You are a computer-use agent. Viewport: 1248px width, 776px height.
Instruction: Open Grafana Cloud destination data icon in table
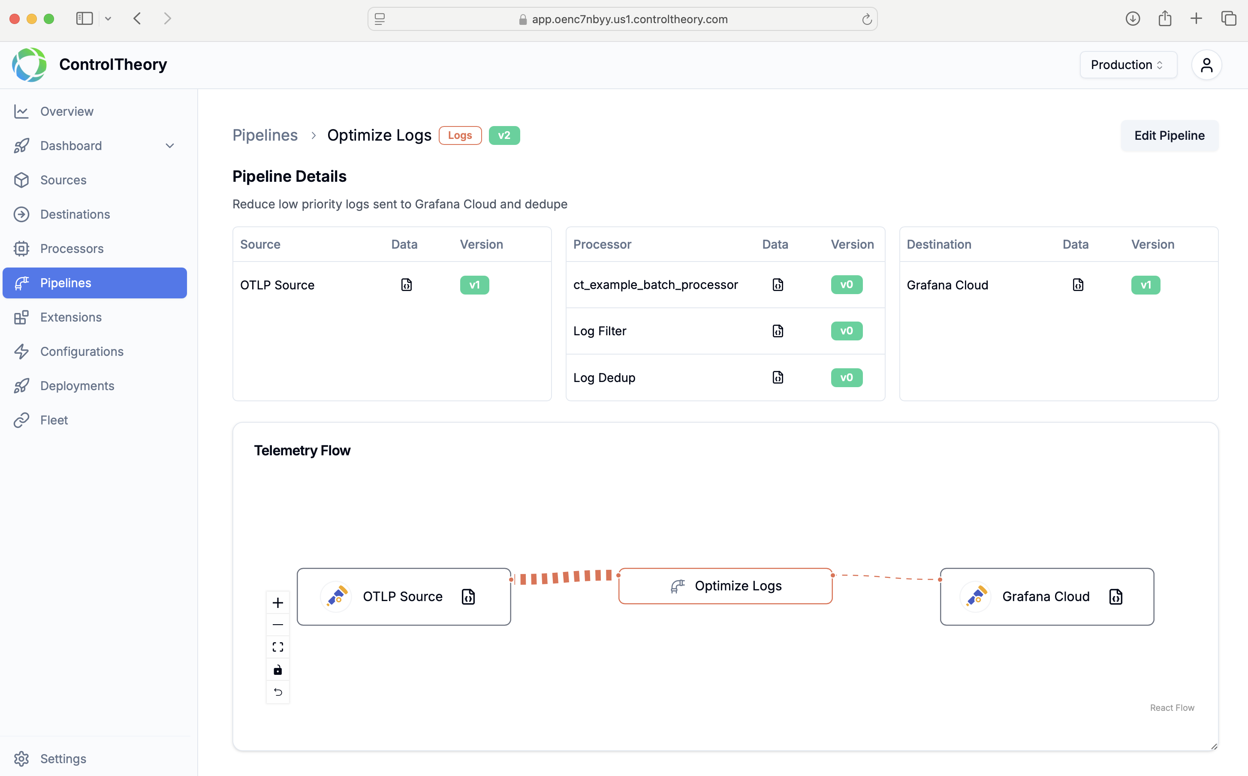1078,285
